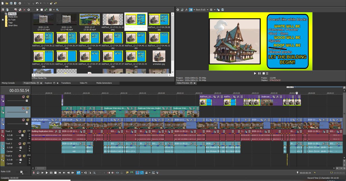Click the Project Media search magnifier icon
The height and width of the screenshot is (181, 346).
[x=57, y=10]
